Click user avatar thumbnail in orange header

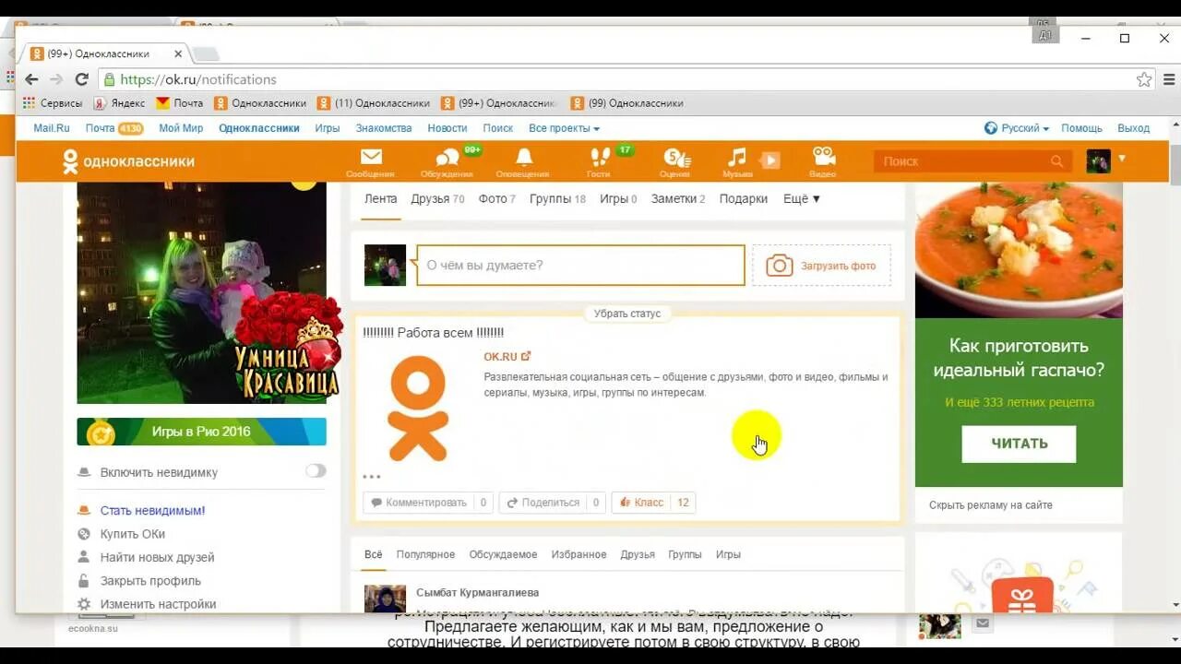(x=1098, y=161)
